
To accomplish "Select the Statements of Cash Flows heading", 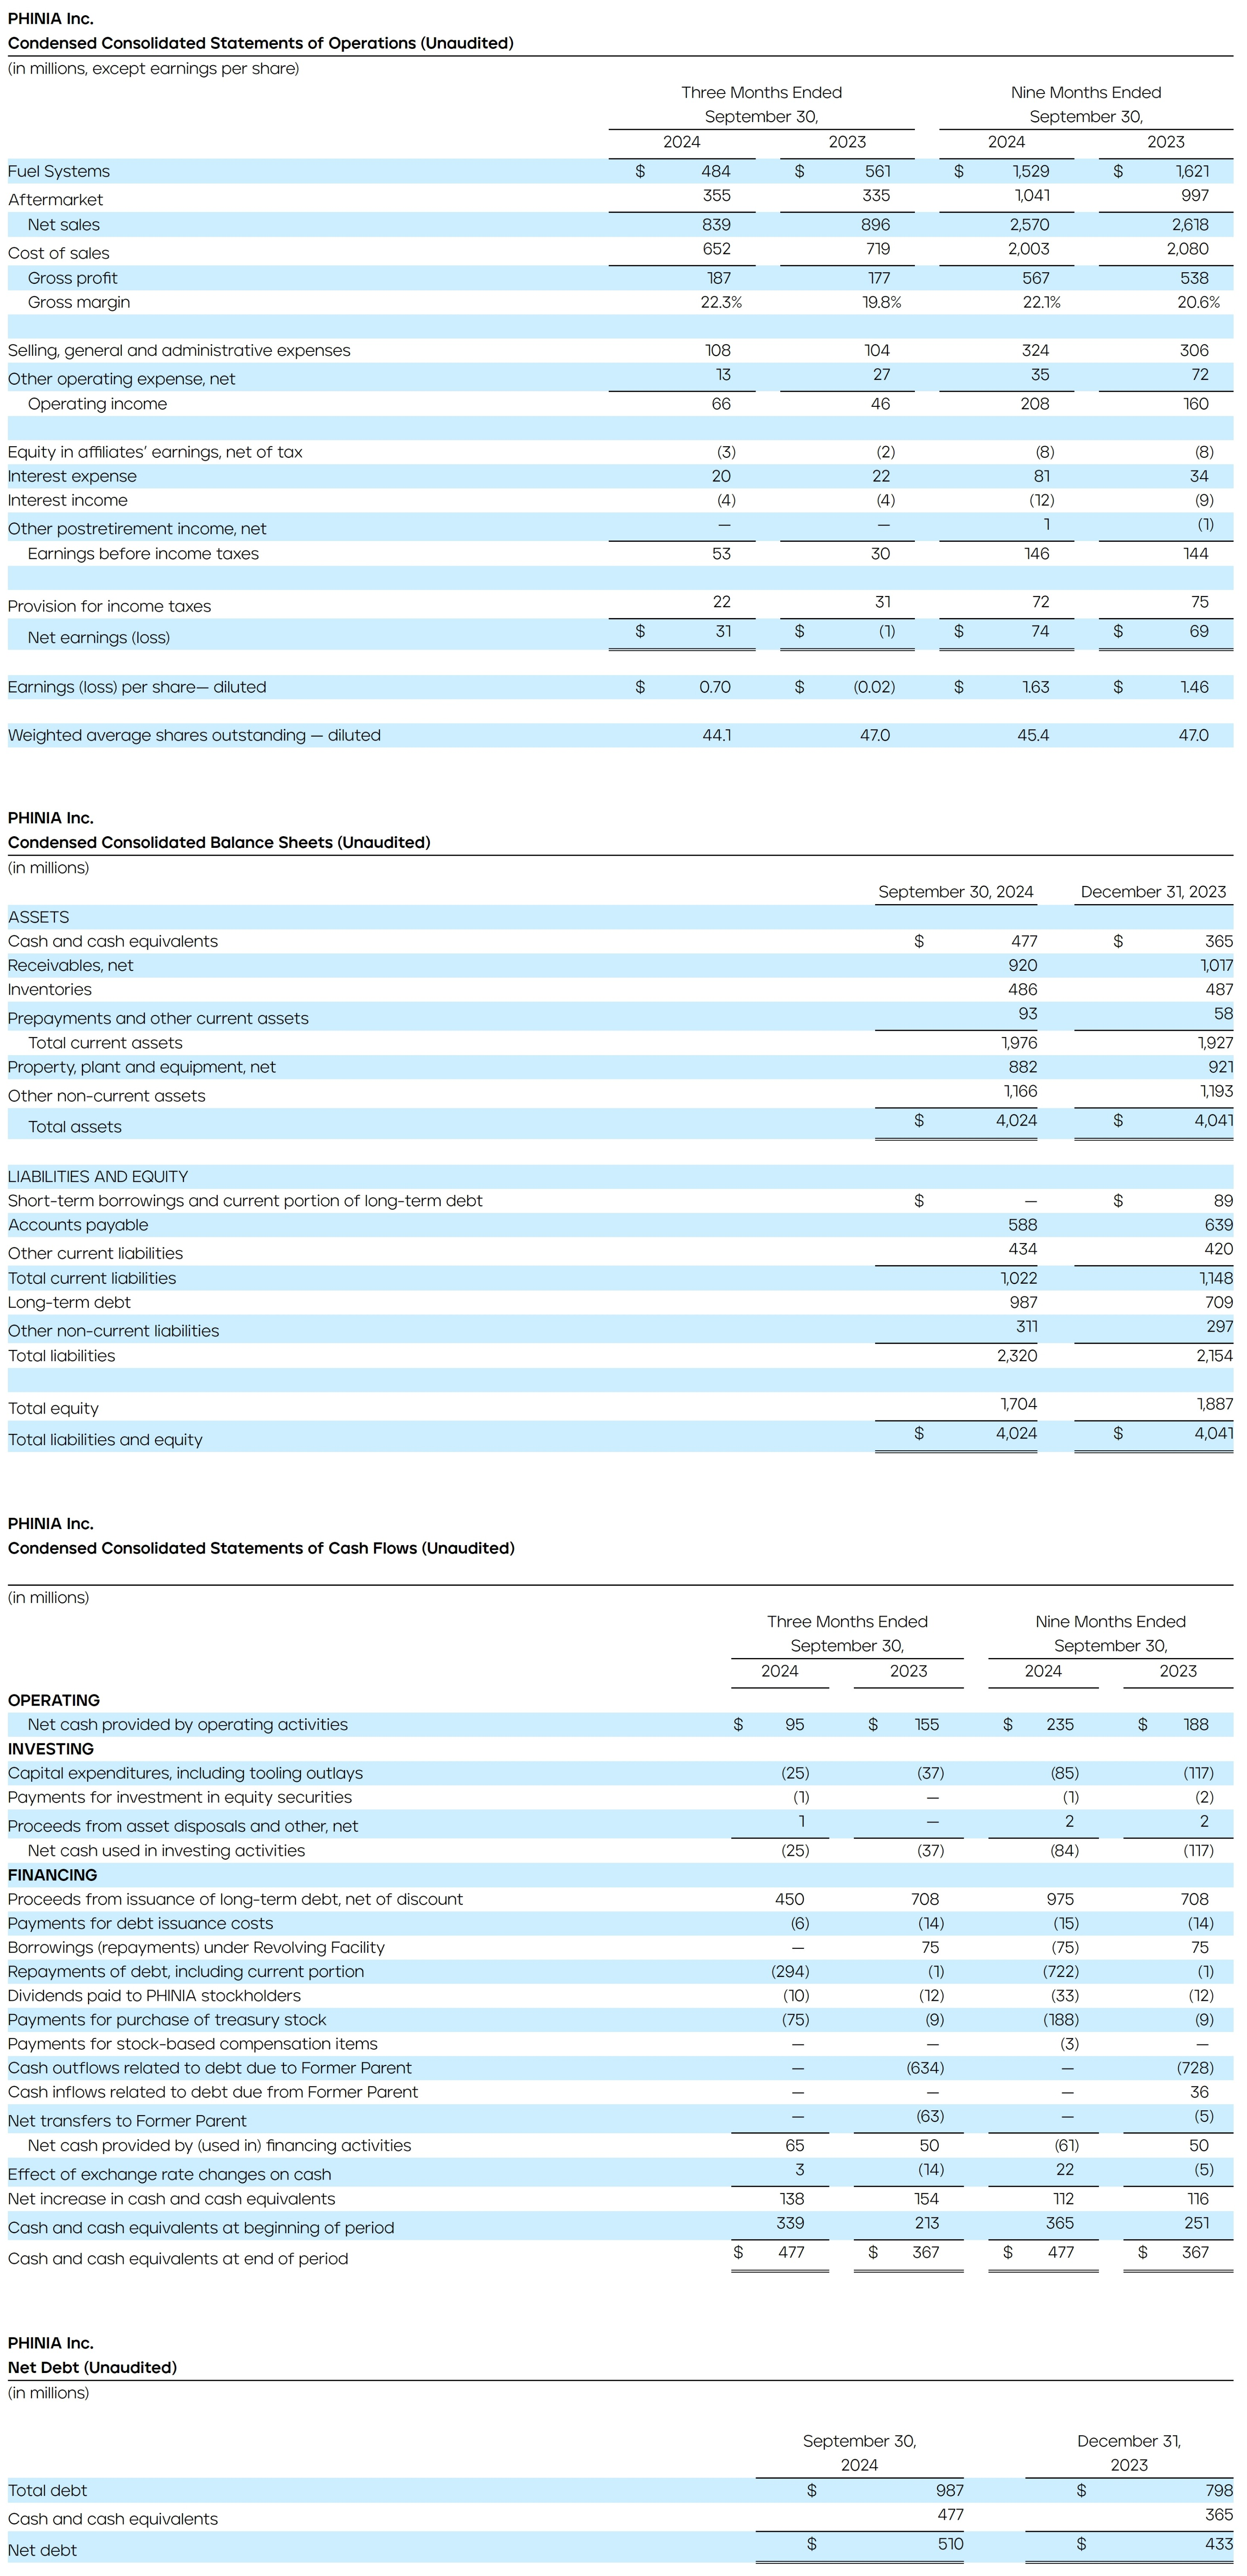I will tap(261, 1547).
